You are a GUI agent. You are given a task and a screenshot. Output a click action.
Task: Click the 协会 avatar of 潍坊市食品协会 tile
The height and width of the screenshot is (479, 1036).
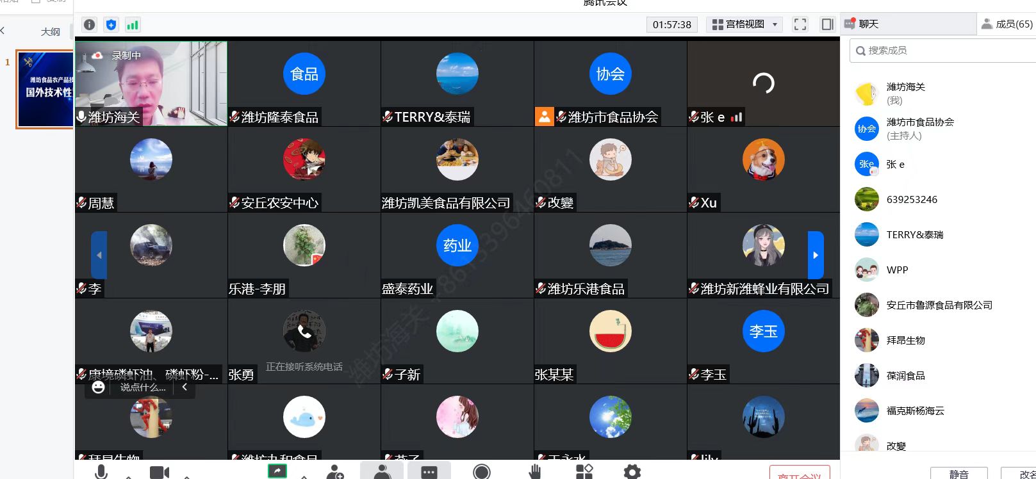pyautogui.click(x=610, y=74)
